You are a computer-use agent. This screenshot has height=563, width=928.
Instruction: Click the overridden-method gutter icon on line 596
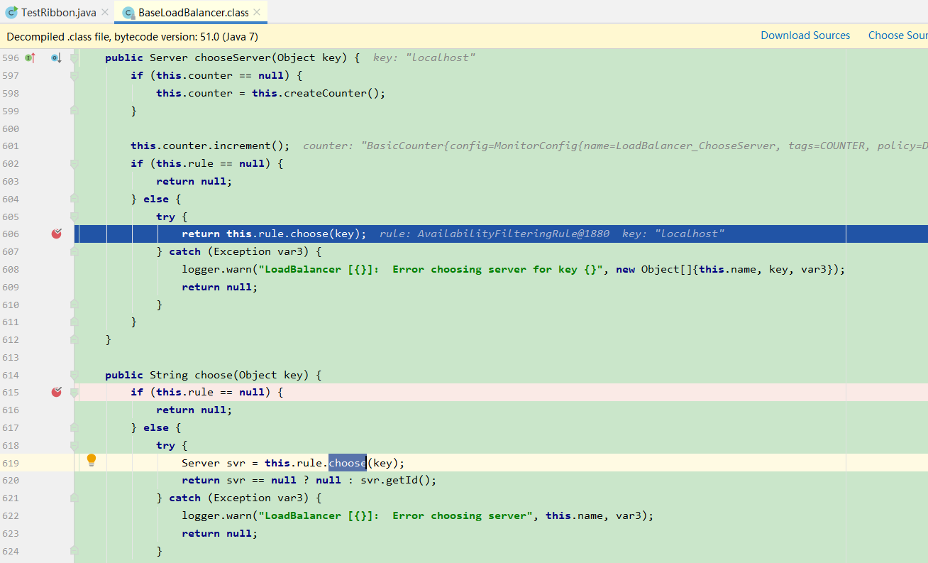[x=56, y=58]
